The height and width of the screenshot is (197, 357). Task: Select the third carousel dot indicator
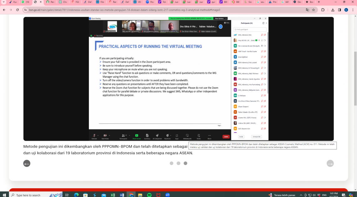coord(185,163)
